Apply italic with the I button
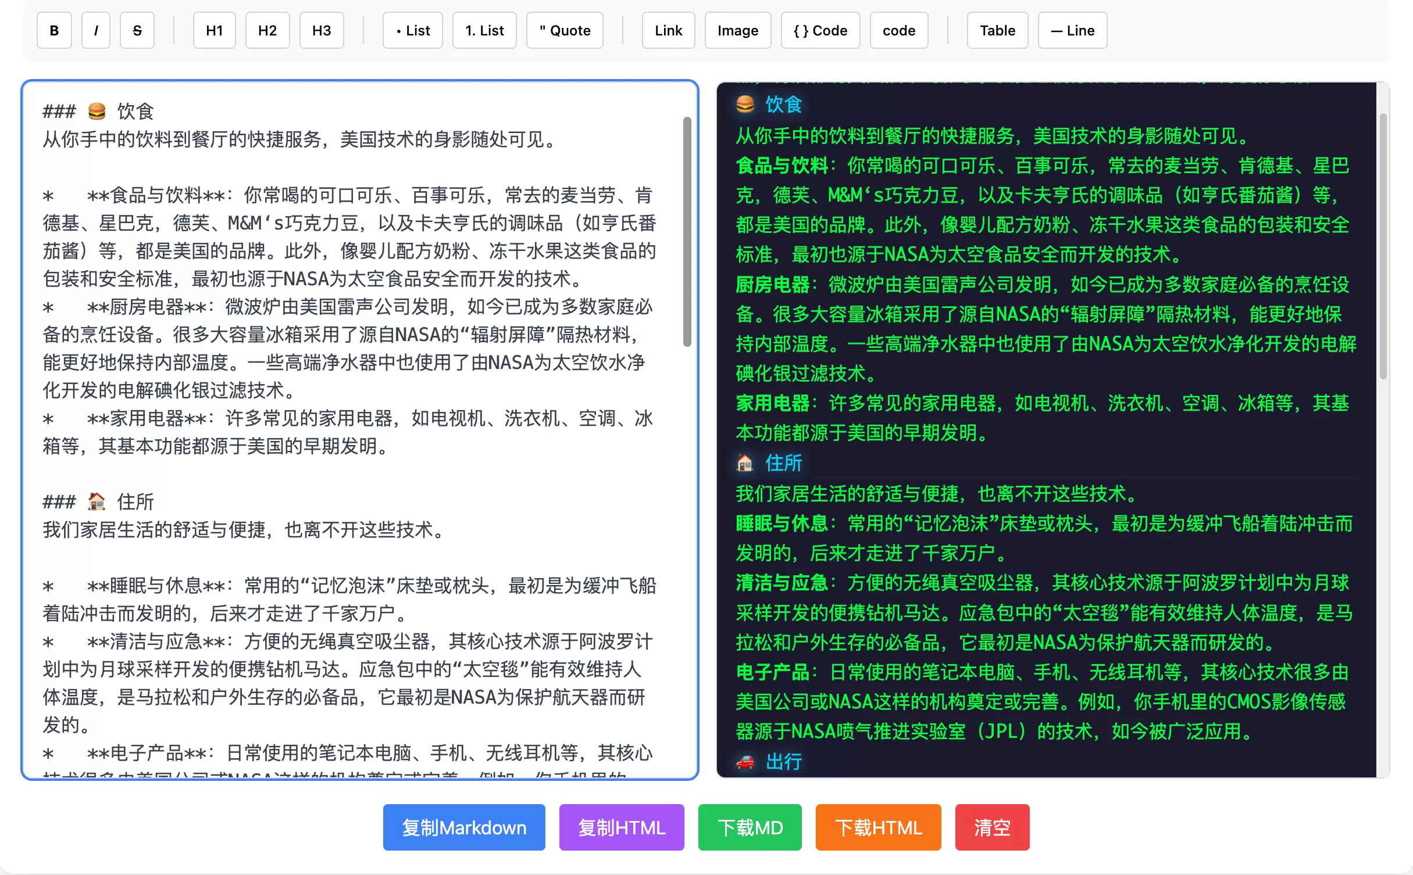This screenshot has height=875, width=1413. 96,30
